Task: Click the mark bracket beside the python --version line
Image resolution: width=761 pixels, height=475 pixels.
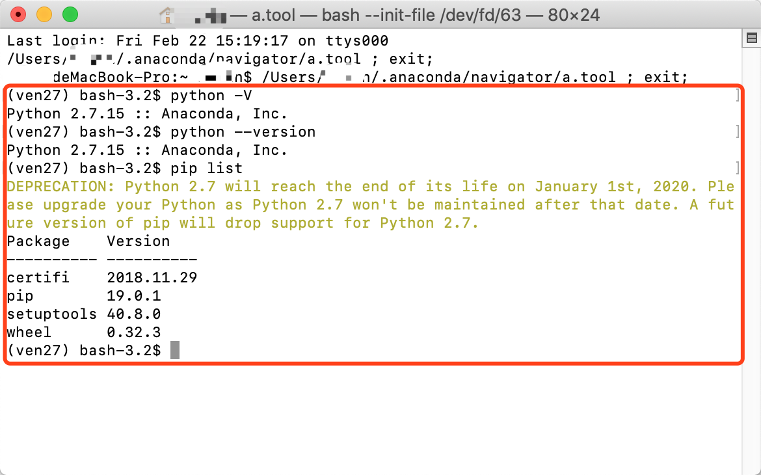Action: pyautogui.click(x=737, y=132)
